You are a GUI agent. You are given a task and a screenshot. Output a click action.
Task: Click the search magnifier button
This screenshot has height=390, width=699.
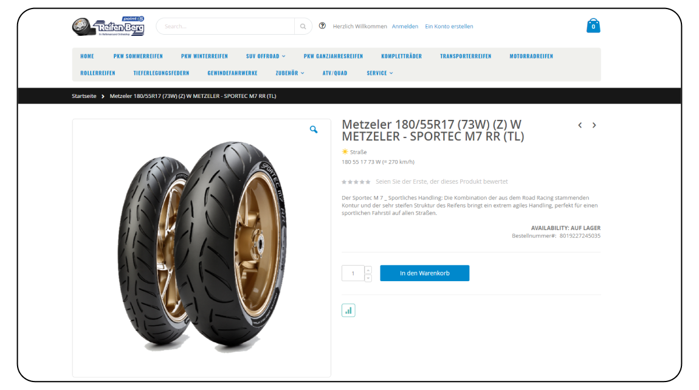(x=303, y=26)
